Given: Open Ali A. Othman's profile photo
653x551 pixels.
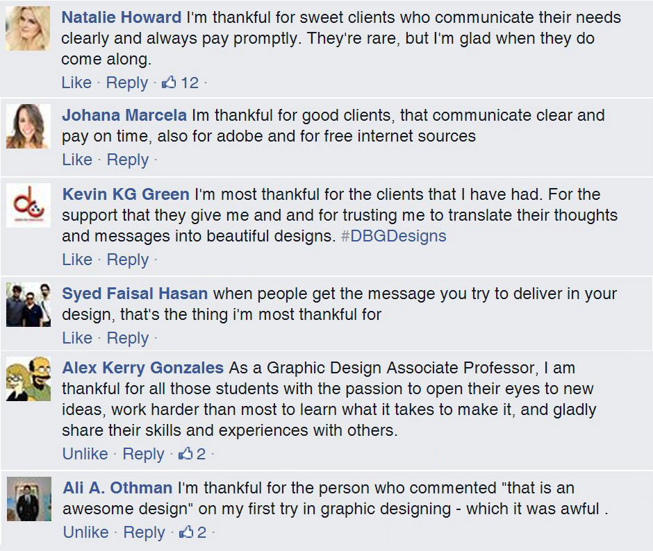Looking at the screenshot, I should 29,499.
